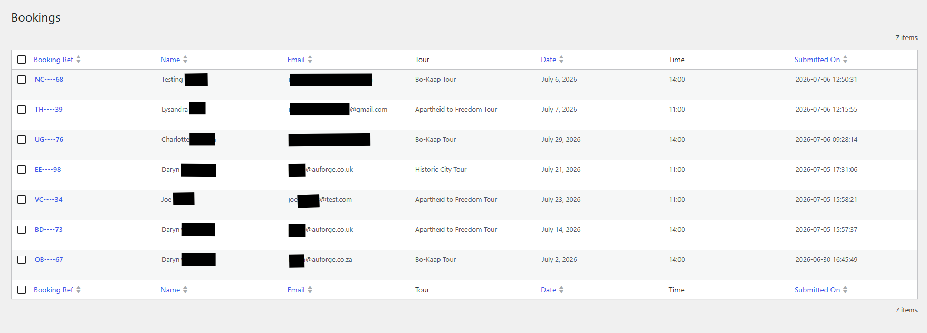
Task: Click submitted timestamp 2026-07-06 09:28:14
Action: point(826,140)
